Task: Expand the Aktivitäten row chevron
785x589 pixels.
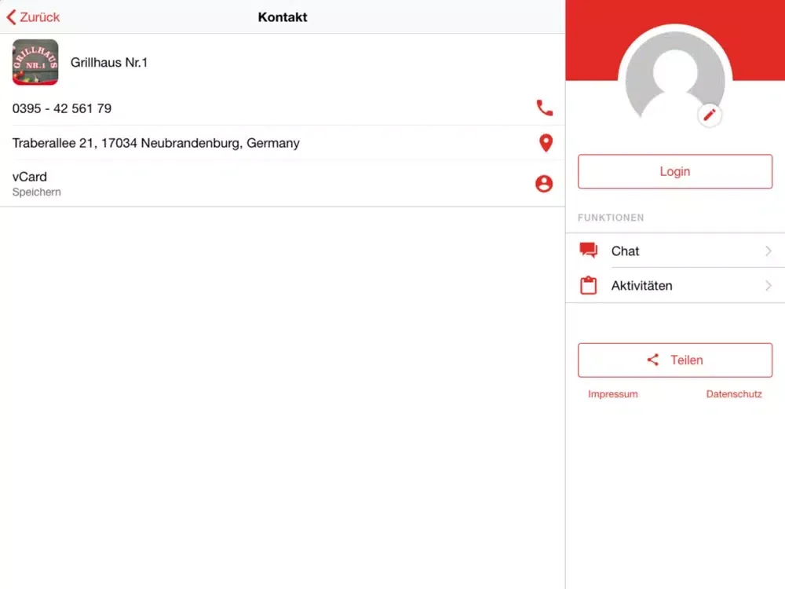Action: 768,286
